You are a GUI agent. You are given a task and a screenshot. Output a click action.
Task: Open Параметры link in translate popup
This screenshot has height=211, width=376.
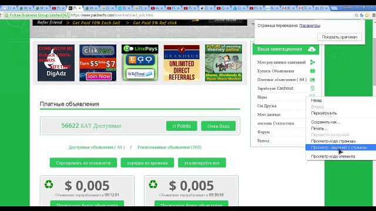(x=310, y=26)
